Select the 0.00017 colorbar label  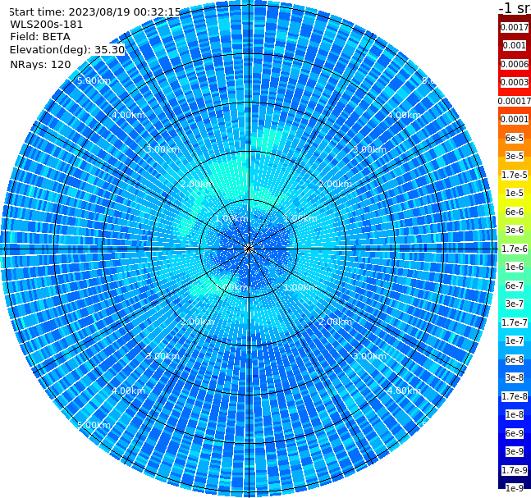pyautogui.click(x=515, y=101)
